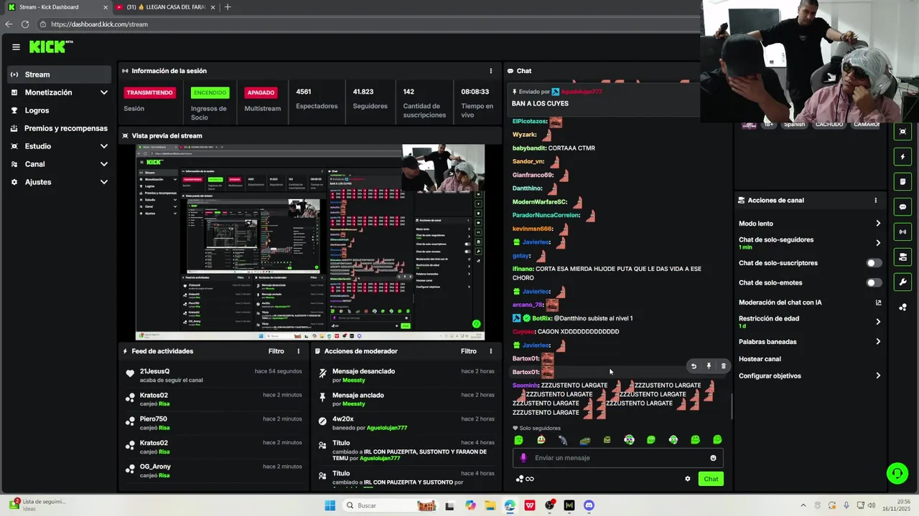The image size is (919, 516).
Task: Open the green support headset button
Action: point(897,473)
